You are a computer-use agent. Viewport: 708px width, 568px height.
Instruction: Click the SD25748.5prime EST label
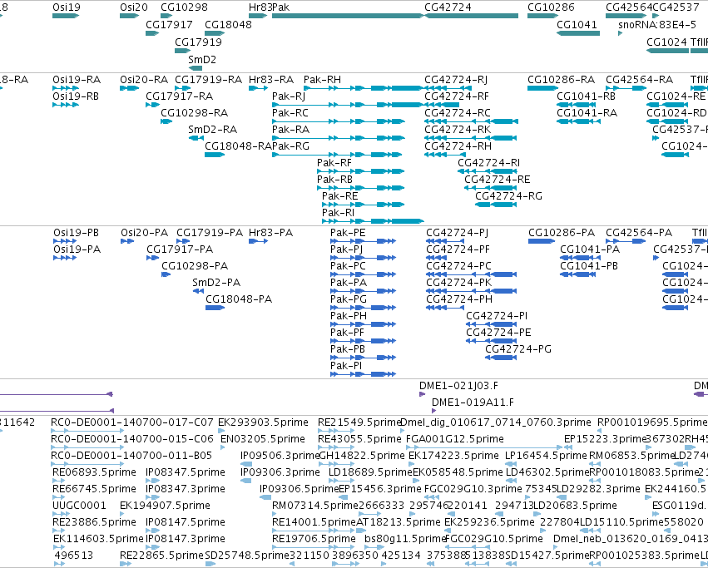pyautogui.click(x=246, y=555)
